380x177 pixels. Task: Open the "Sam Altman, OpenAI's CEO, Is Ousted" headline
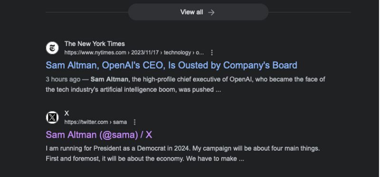[171, 65]
